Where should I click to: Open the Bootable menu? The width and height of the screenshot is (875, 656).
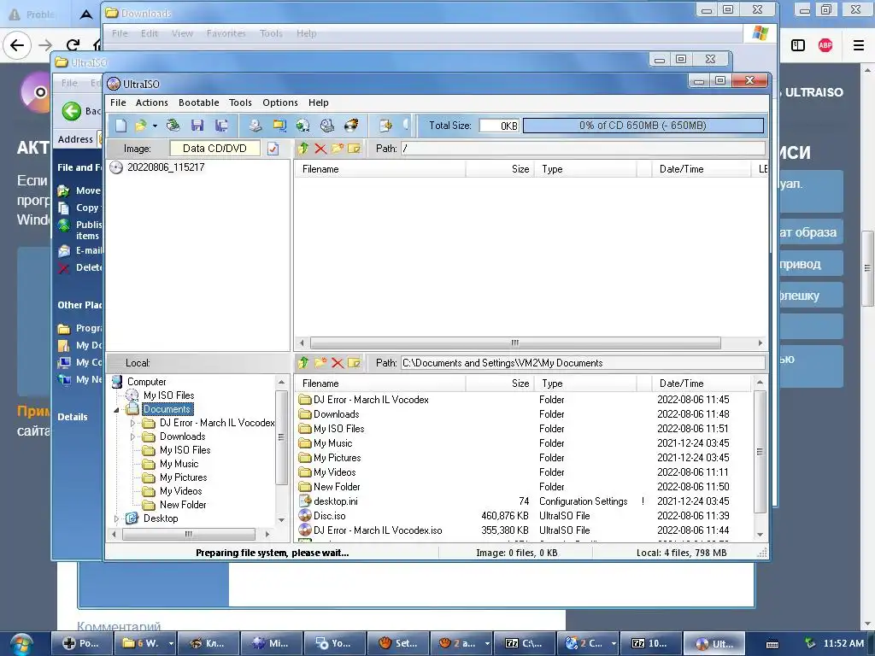(198, 102)
